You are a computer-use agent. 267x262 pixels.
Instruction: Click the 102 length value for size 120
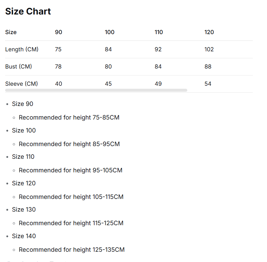tap(209, 50)
